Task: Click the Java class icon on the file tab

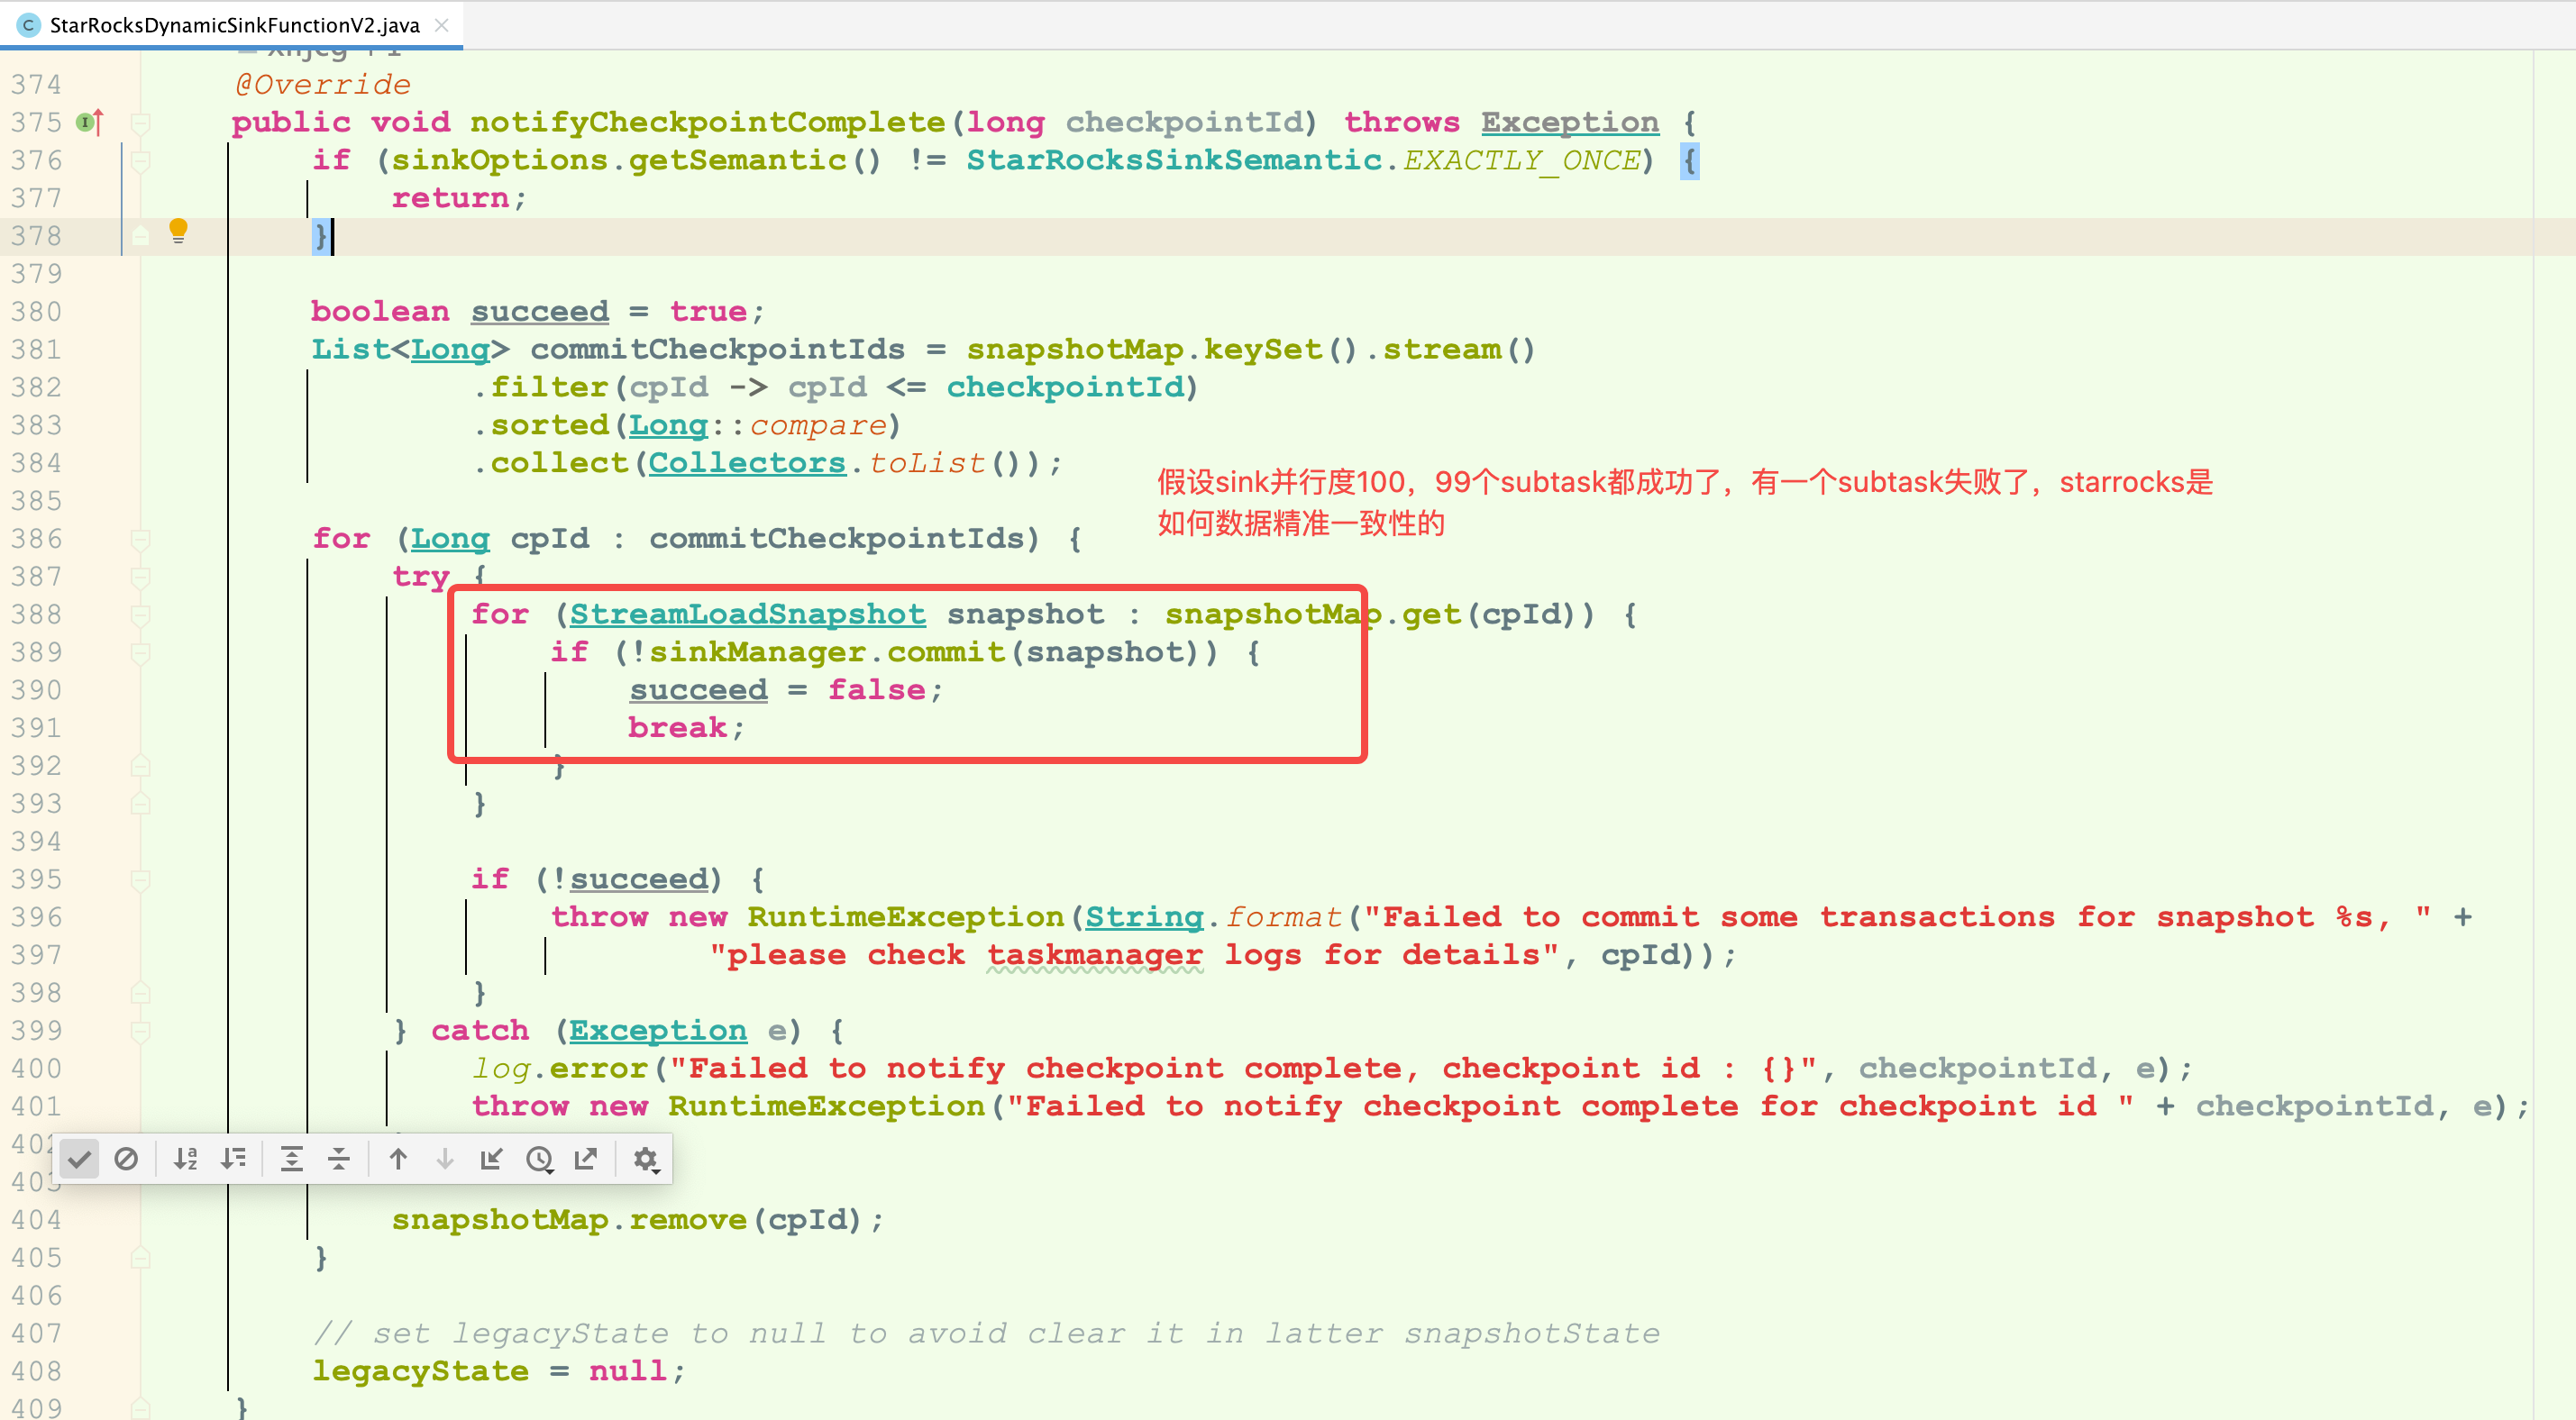Action: point(29,25)
